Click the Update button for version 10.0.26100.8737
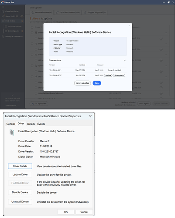The image size is (175, 218). (108, 75)
